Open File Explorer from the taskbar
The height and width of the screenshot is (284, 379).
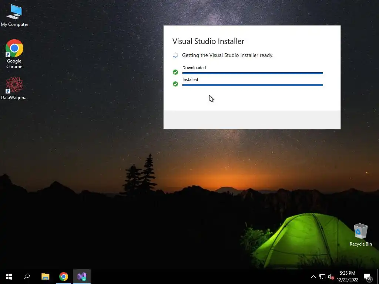tap(45, 277)
